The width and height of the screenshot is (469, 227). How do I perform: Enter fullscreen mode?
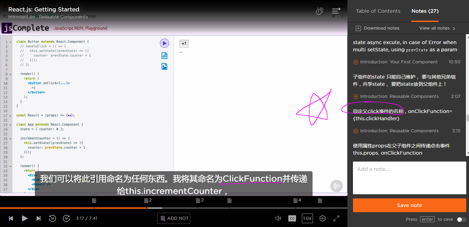(x=336, y=218)
